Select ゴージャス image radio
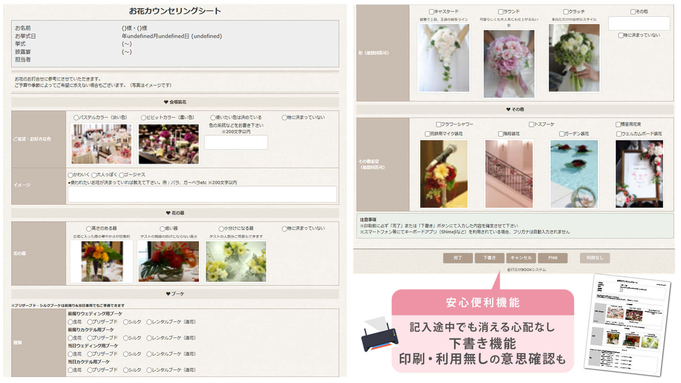Image resolution: width=681 pixels, height=383 pixels. 121,175
